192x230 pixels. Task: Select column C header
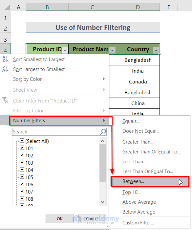[92, 7]
